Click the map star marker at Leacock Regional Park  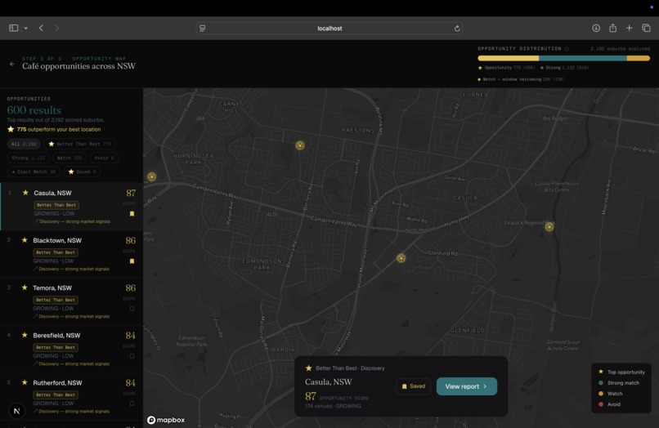pyautogui.click(x=549, y=227)
